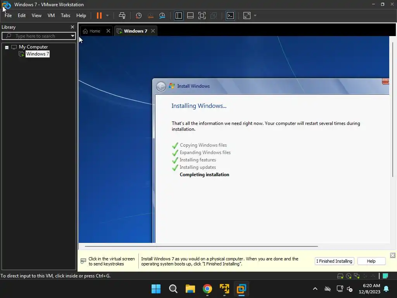Image resolution: width=397 pixels, height=298 pixels.
Task: Enter full screen mode icon
Action: 202,16
